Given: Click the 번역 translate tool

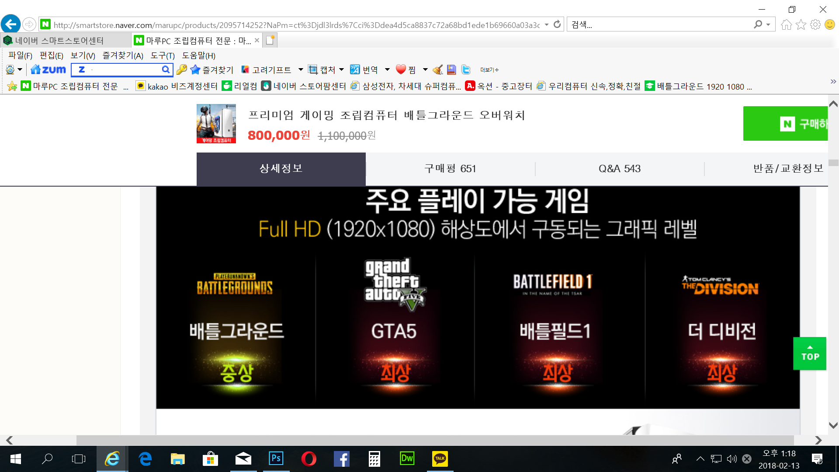Looking at the screenshot, I should pos(364,70).
